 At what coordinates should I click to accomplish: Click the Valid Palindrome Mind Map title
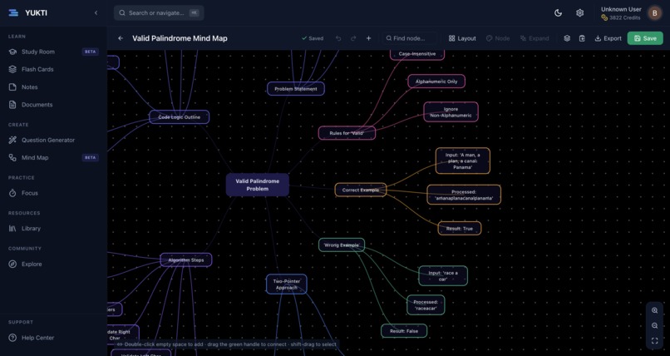180,38
